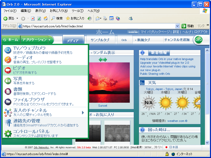Show next random photo with right arrow
This screenshot has width=211, height=158.
(105, 60)
